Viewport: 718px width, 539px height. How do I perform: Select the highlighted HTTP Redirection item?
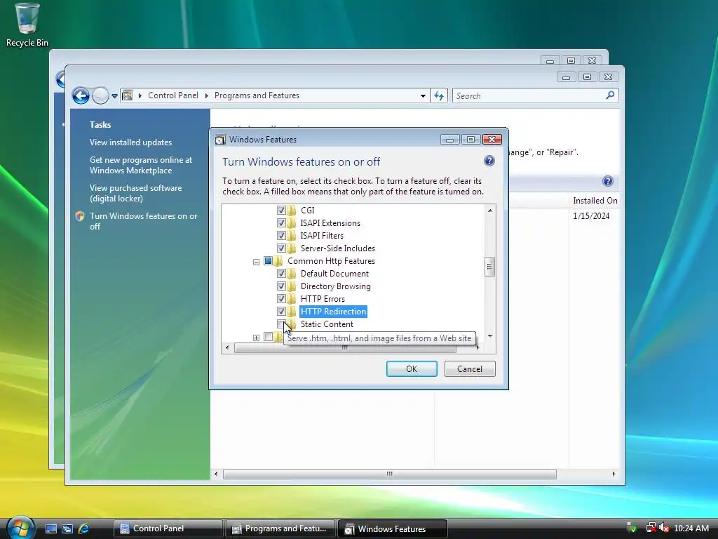click(333, 311)
